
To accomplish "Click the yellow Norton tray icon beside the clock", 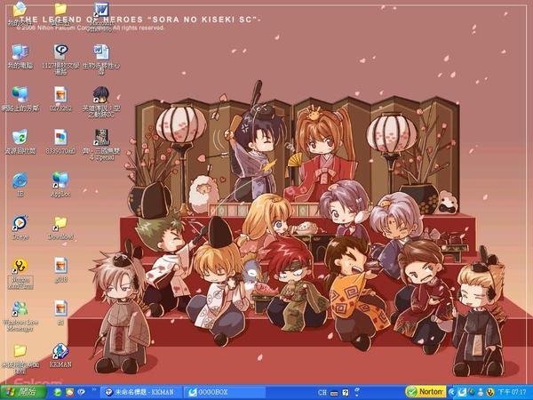I will coord(489,392).
